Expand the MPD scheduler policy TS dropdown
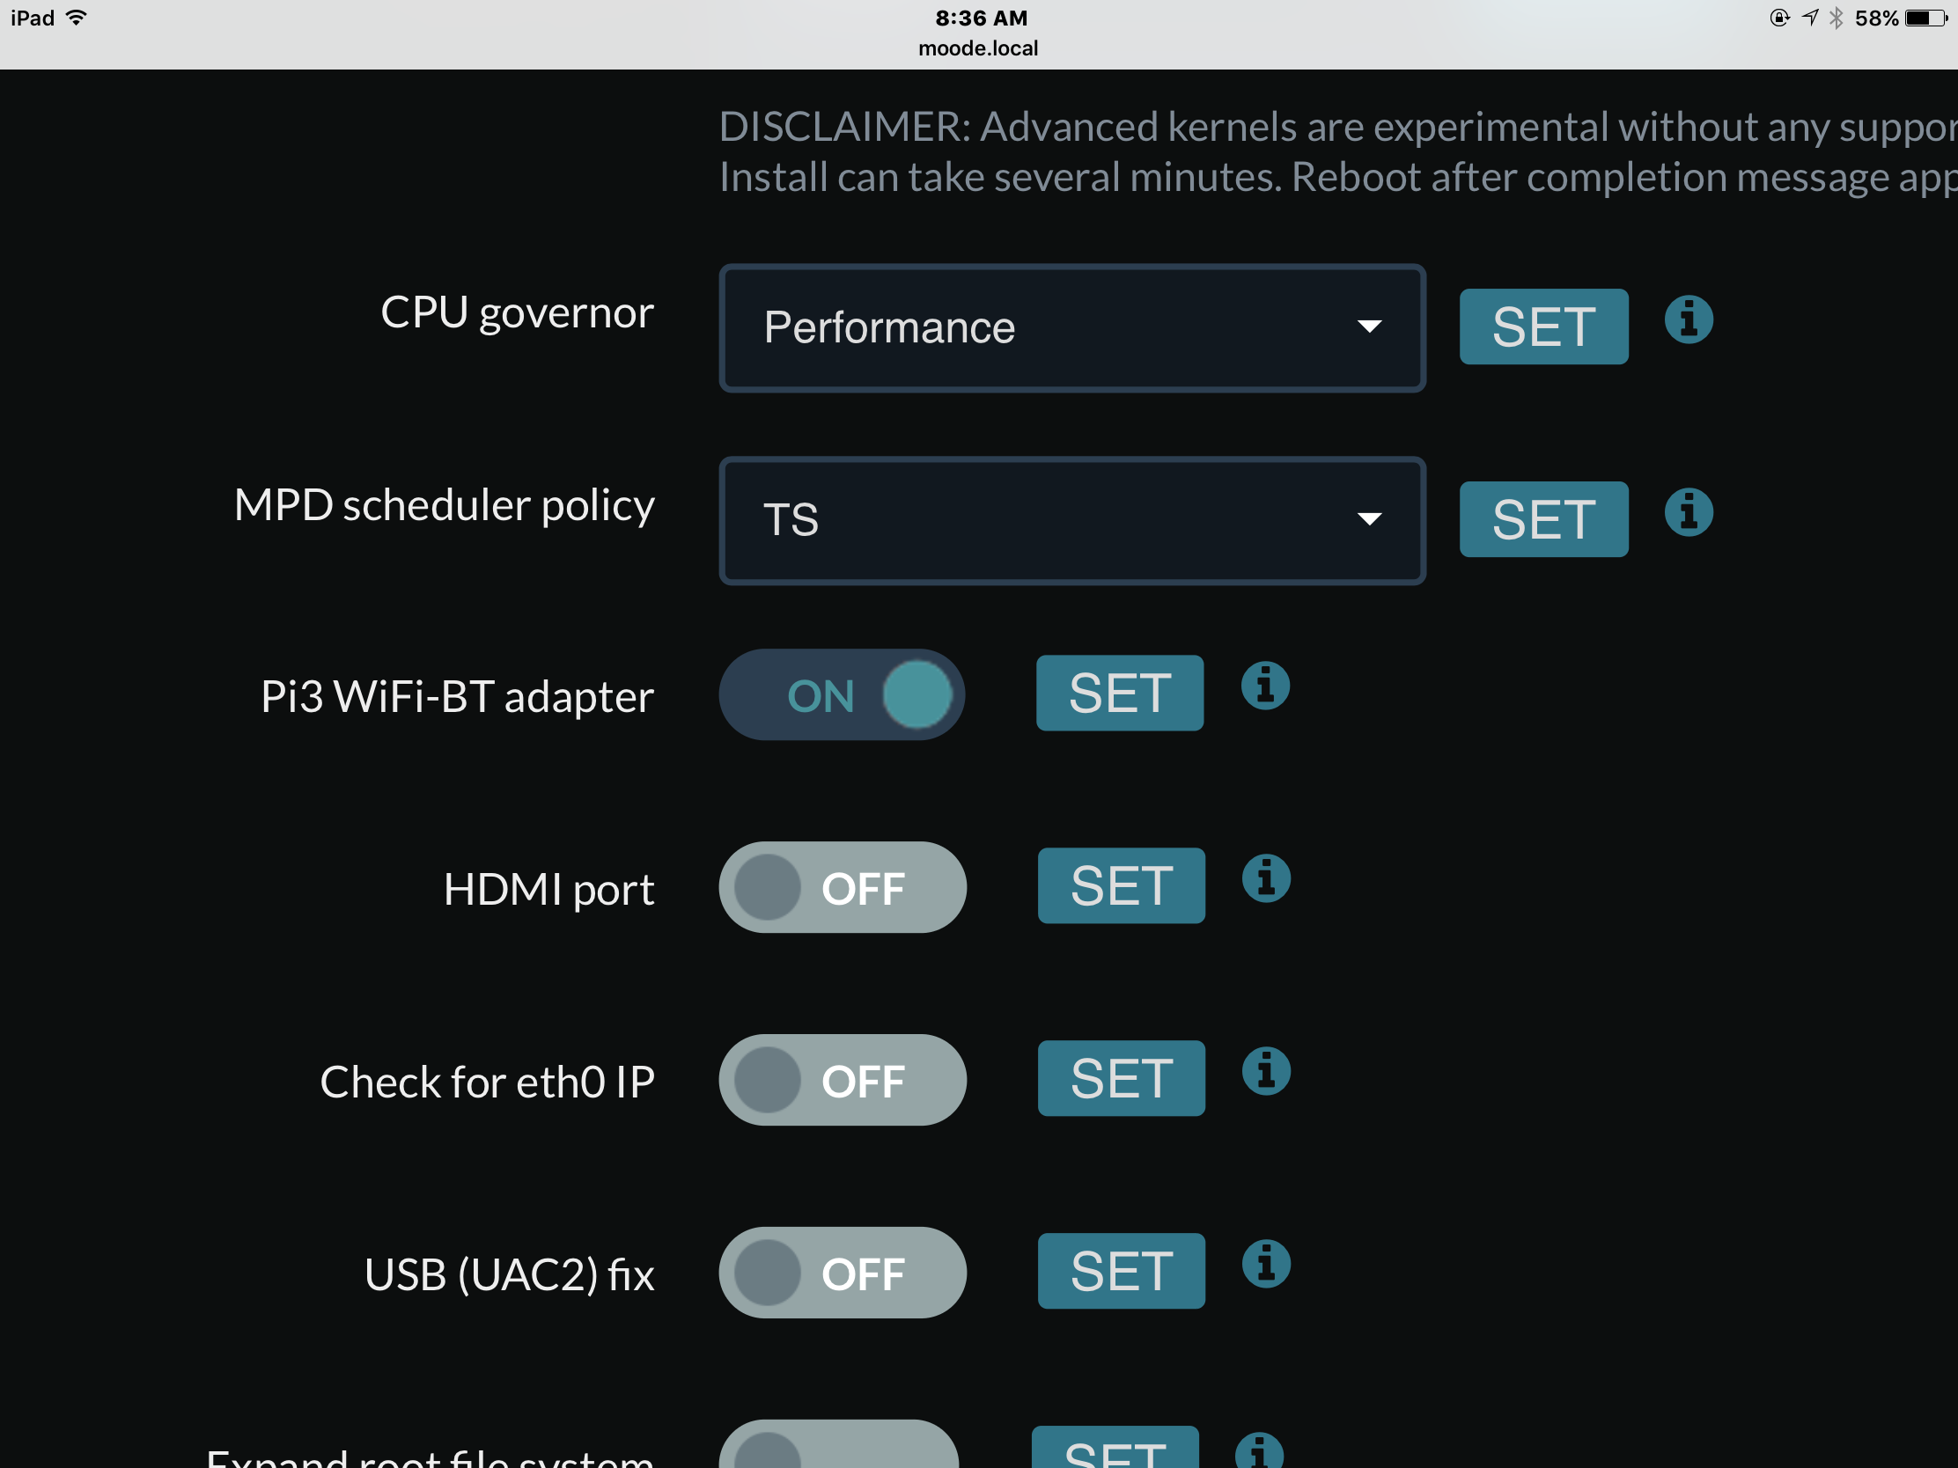1958x1468 pixels. (1072, 520)
